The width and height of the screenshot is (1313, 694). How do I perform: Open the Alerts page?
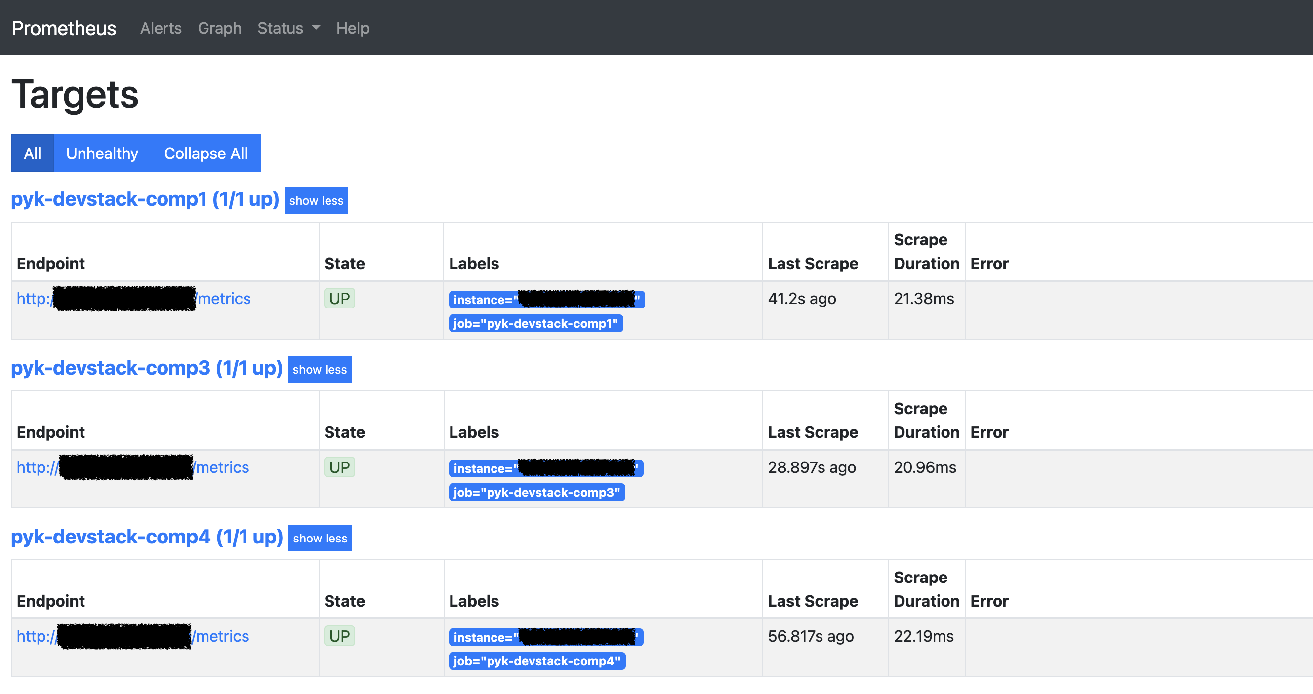tap(161, 28)
